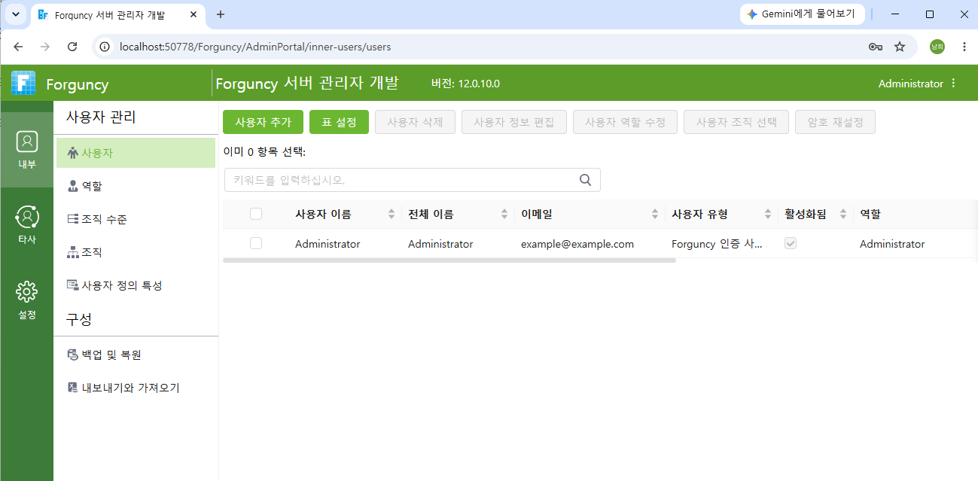
Task: Click the 사용자 추가 button
Action: click(x=263, y=122)
